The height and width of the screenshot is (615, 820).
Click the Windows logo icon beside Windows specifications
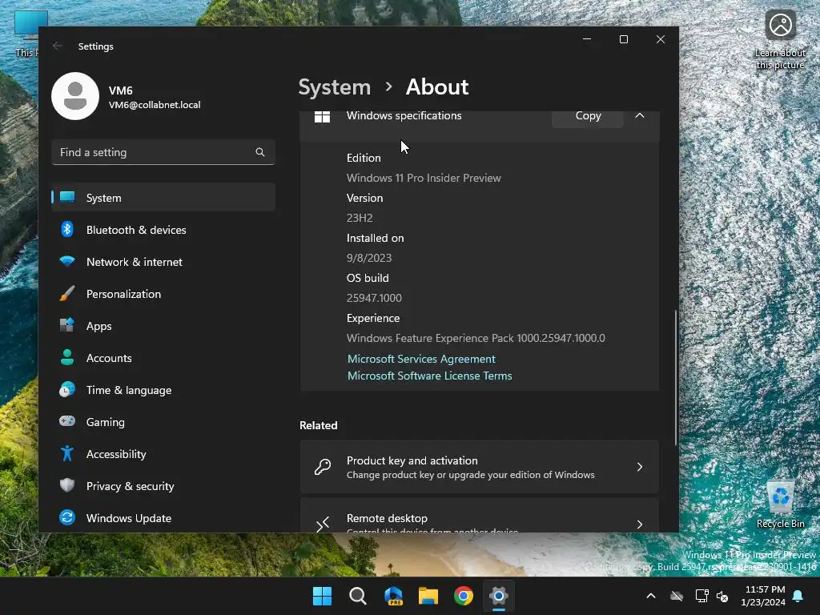pos(322,116)
